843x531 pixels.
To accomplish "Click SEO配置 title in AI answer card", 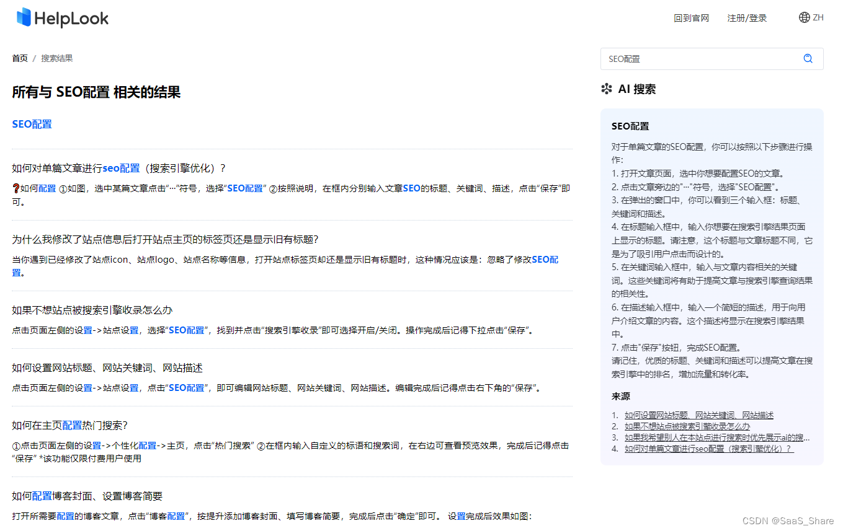I will (630, 126).
